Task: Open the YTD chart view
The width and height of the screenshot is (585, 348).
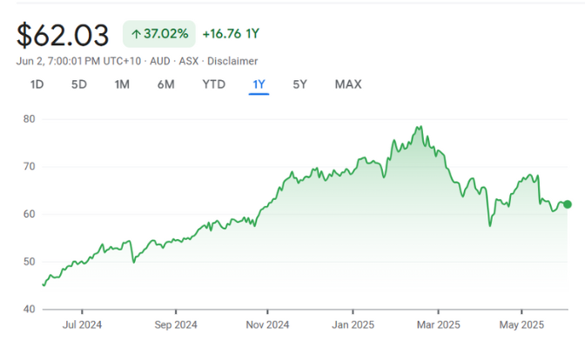Action: pyautogui.click(x=213, y=84)
